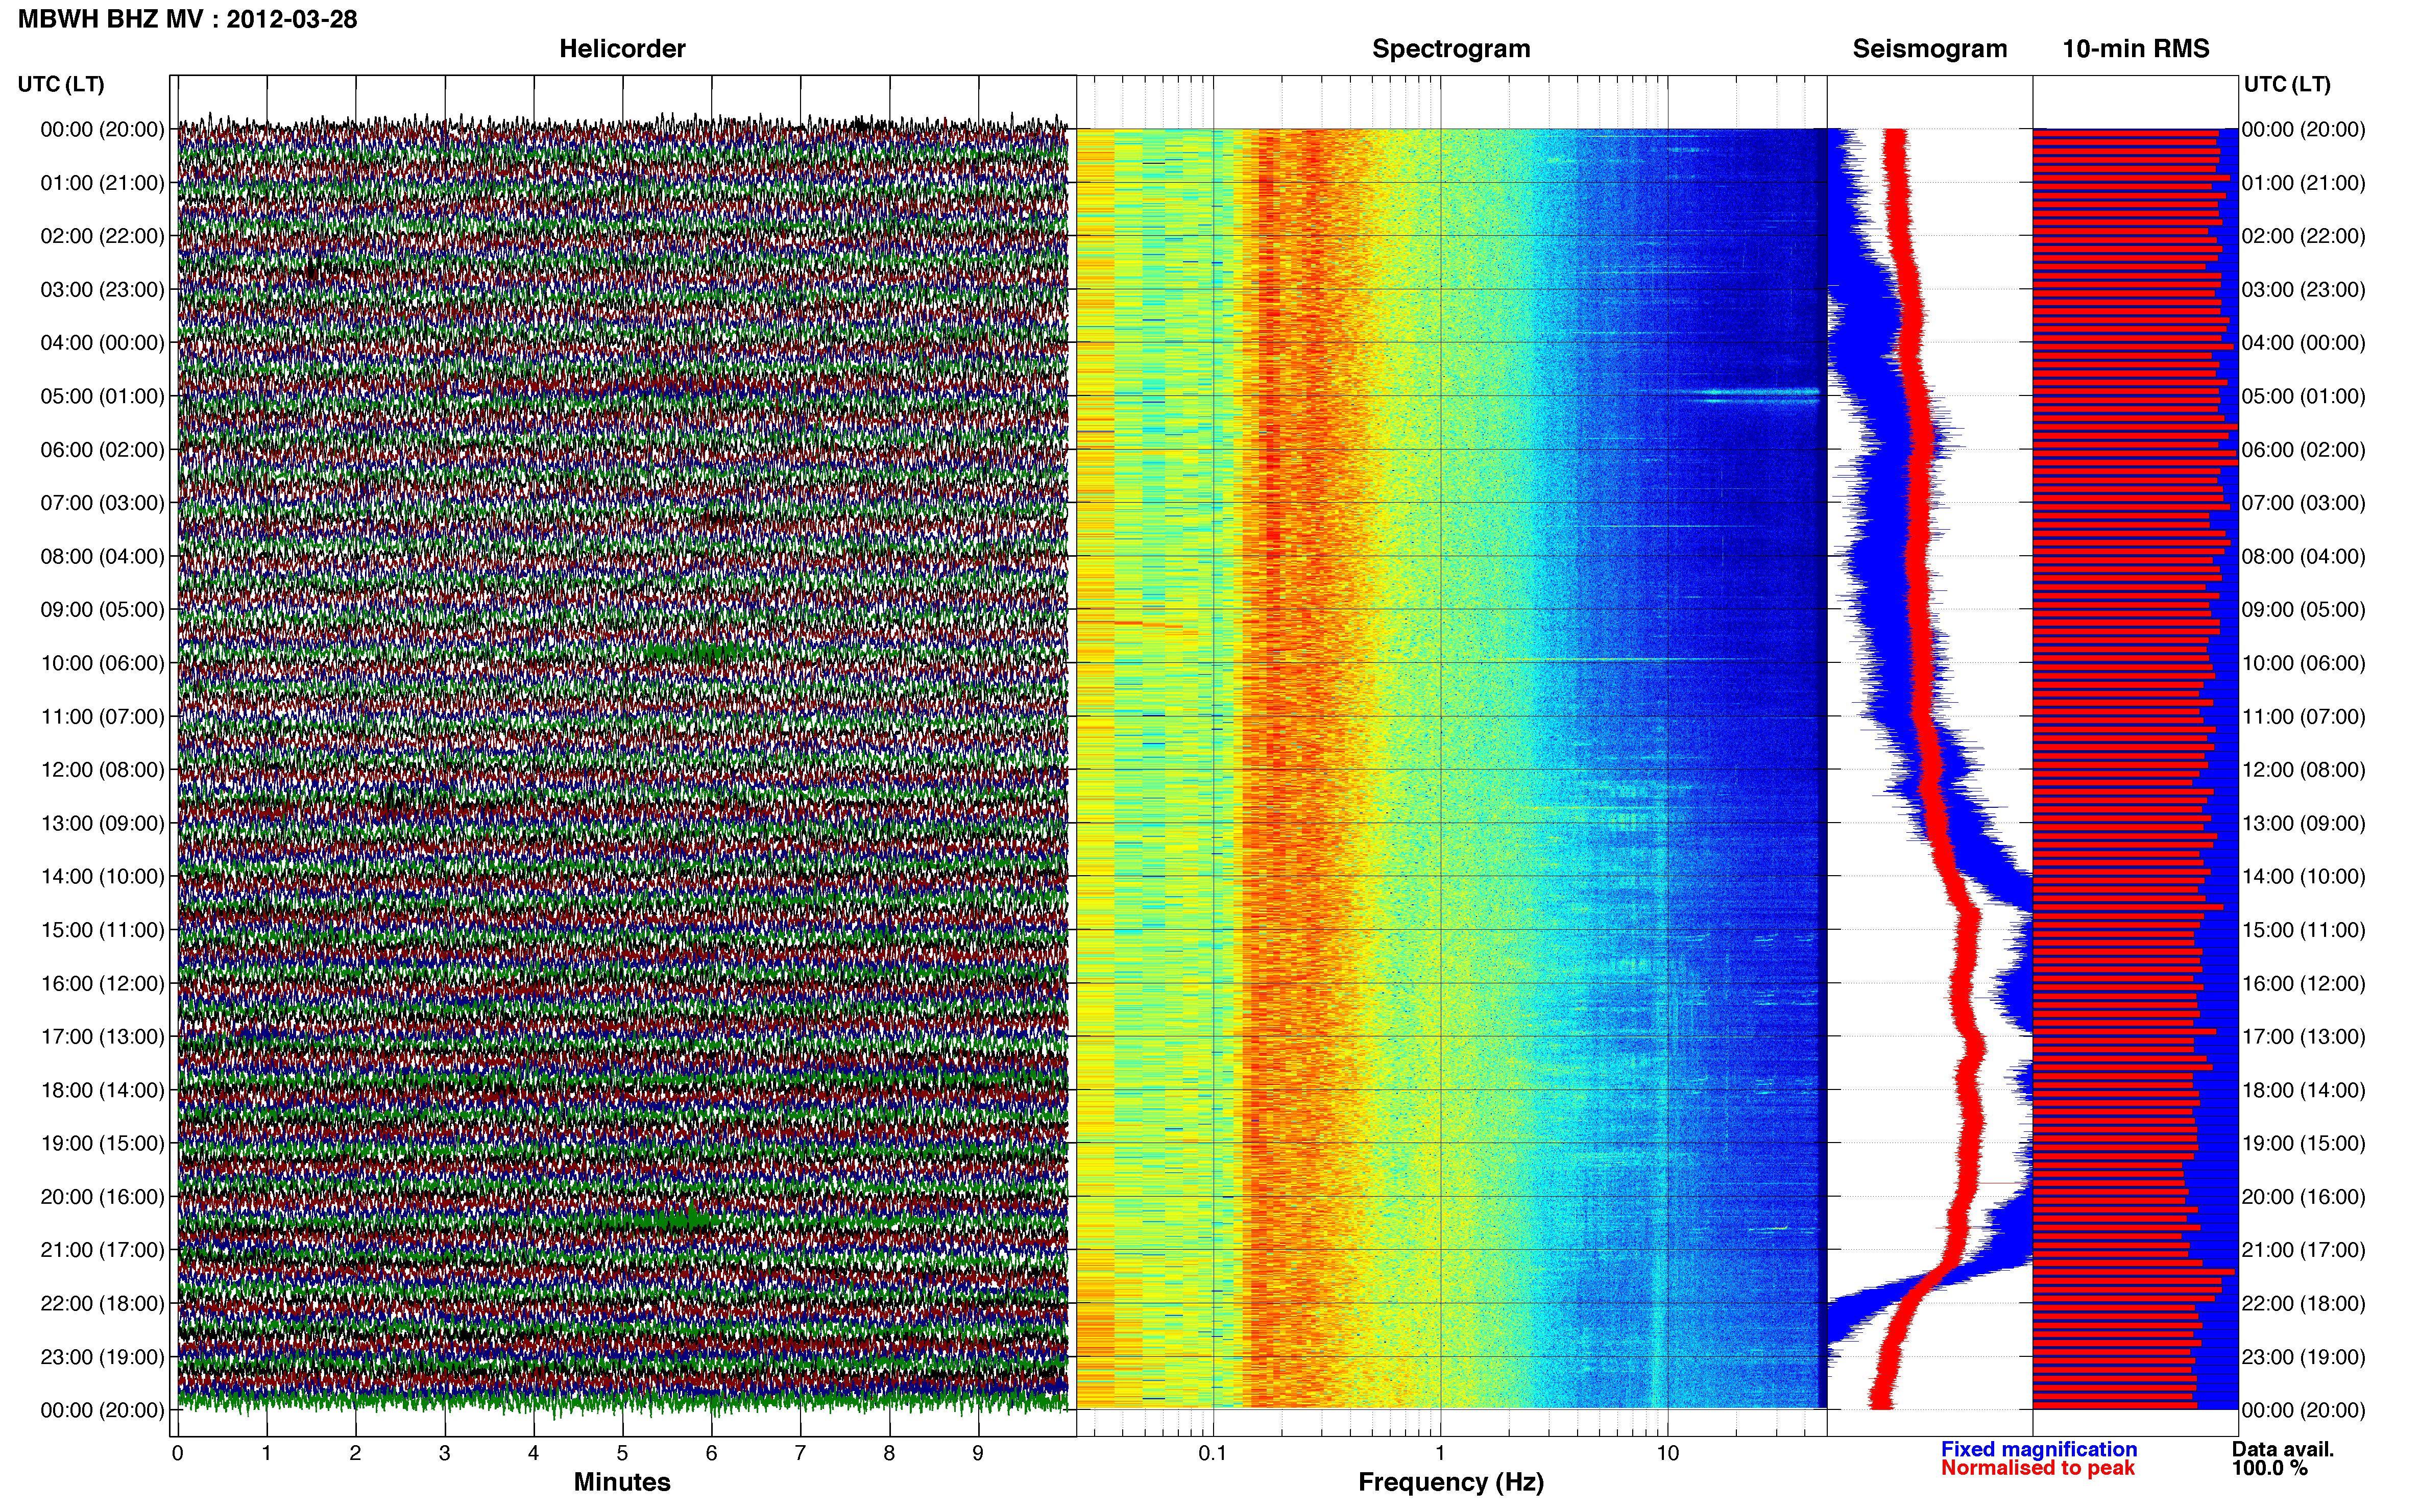Click the Helicorder-side '09:00 (05:00)' time label
The height and width of the screenshot is (1512, 2420).
102,610
